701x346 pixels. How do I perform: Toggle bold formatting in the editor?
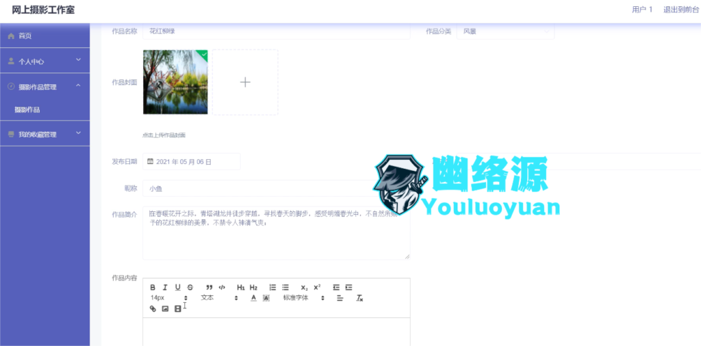[x=153, y=287]
